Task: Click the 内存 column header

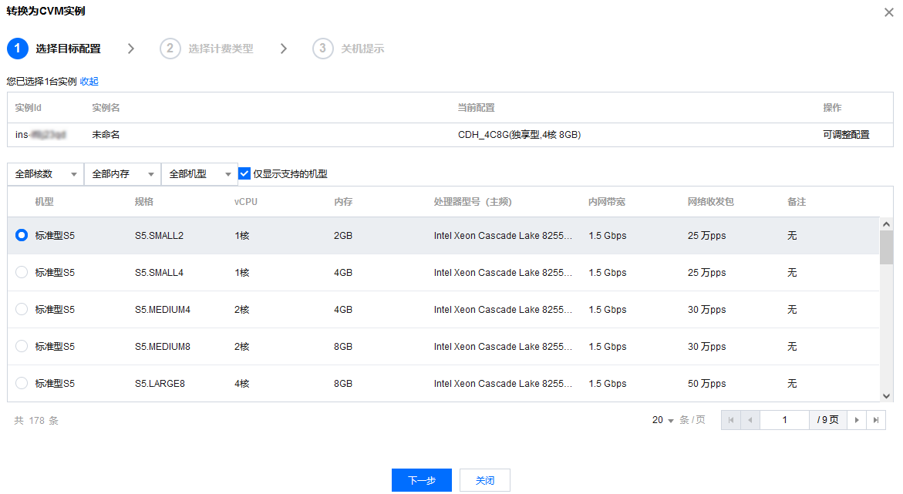Action: [343, 201]
